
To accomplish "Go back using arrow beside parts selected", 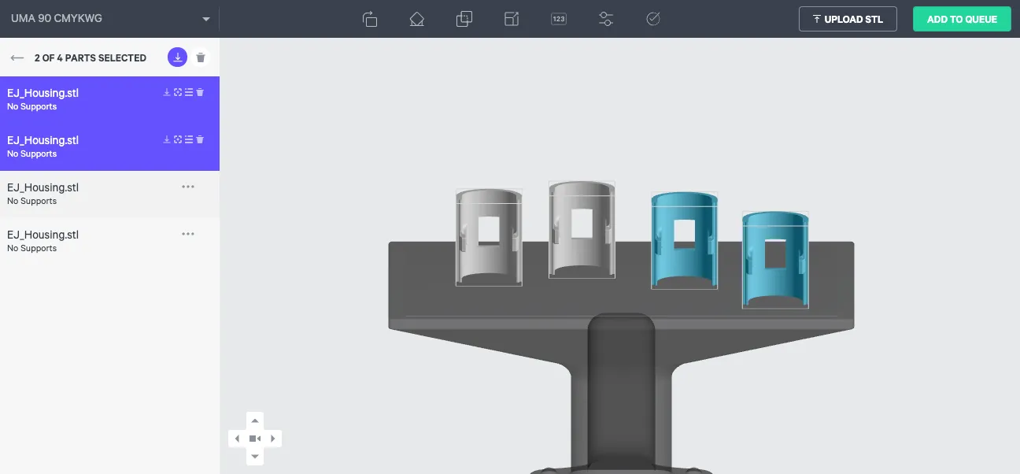I will (x=17, y=57).
